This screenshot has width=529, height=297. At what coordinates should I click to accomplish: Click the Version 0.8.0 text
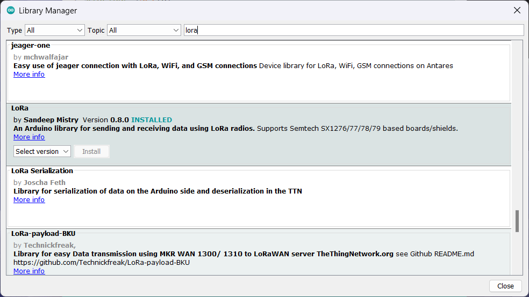point(106,120)
